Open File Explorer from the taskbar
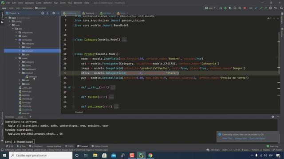The height and width of the screenshot is (159, 284). [95, 155]
